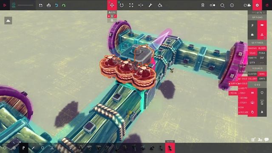
Task: Toggle the red axis gizmo option
Action: pyautogui.click(x=262, y=35)
